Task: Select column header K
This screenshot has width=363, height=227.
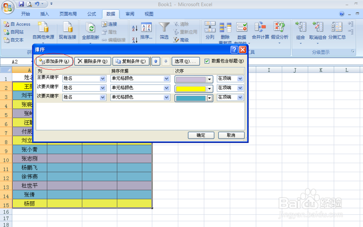Action: pyautogui.click(x=321, y=70)
